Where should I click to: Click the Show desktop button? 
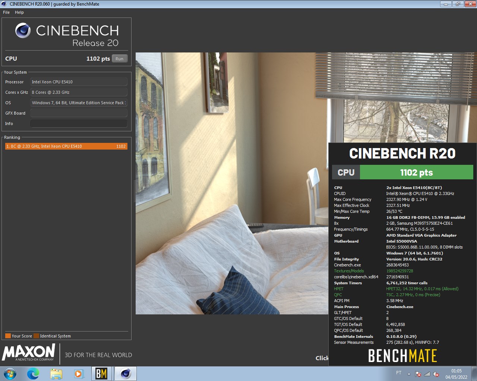click(474, 374)
